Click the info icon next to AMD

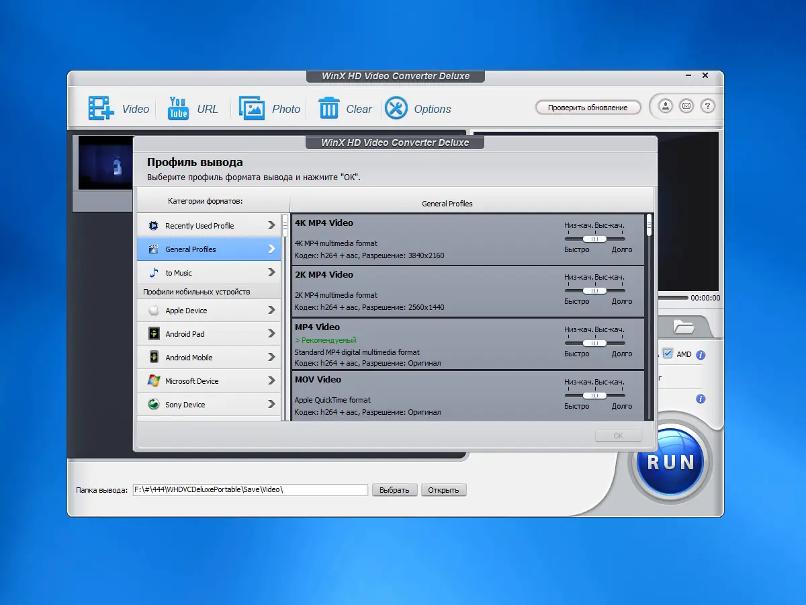[x=701, y=355]
